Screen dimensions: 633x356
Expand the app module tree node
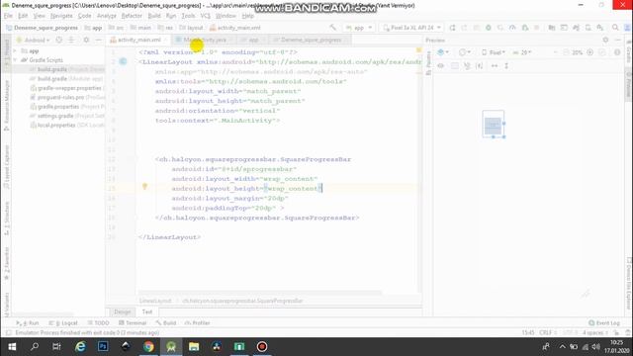coord(15,50)
